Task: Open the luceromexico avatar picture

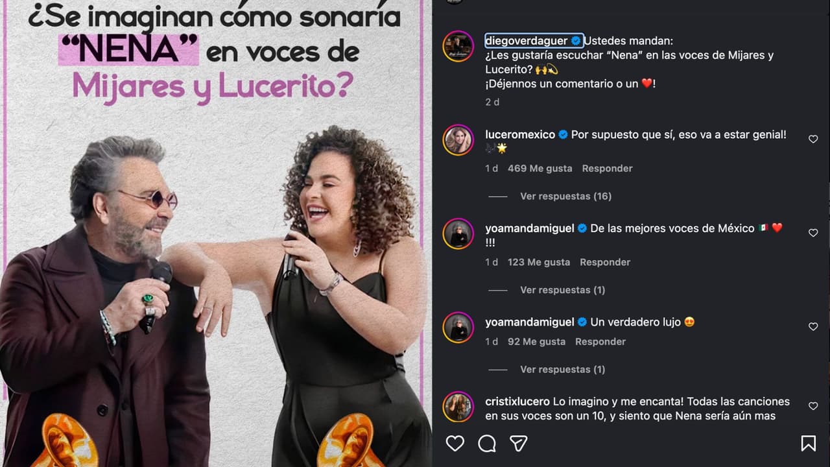Action: (458, 140)
